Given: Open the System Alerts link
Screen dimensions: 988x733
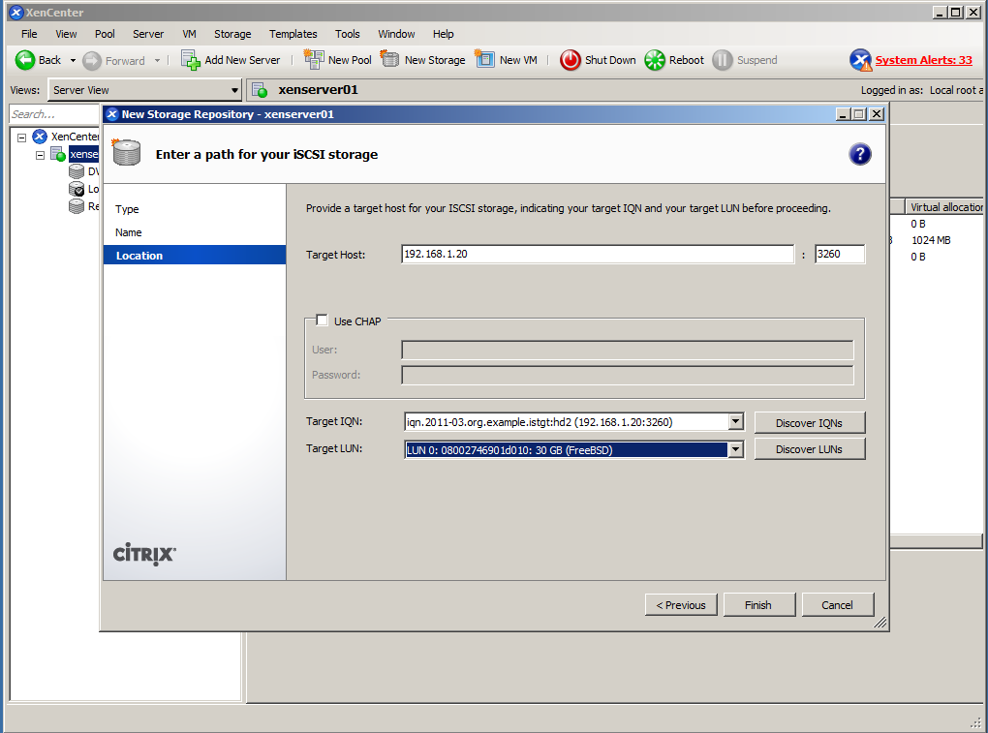Looking at the screenshot, I should [x=923, y=60].
